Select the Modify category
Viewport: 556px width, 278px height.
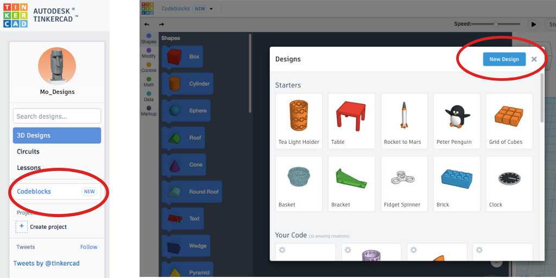pyautogui.click(x=149, y=53)
